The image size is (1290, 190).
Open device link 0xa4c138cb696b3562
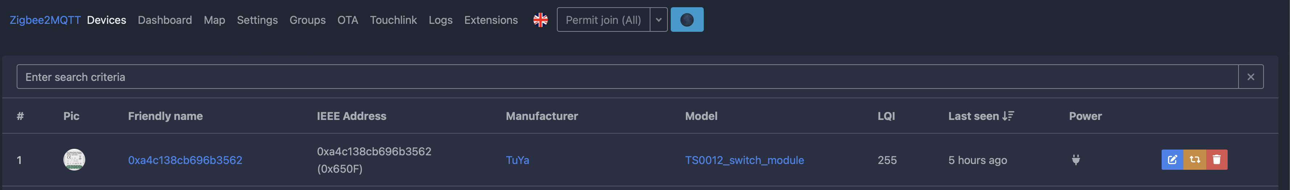point(185,160)
